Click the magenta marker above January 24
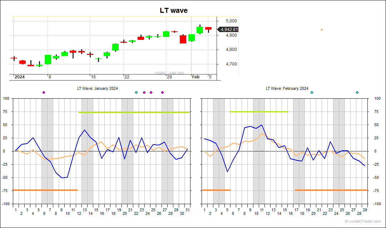 click(x=144, y=92)
